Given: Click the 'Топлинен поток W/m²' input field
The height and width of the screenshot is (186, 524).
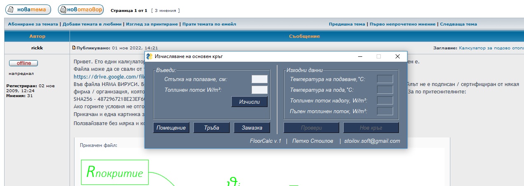Looking at the screenshot, I should [259, 90].
